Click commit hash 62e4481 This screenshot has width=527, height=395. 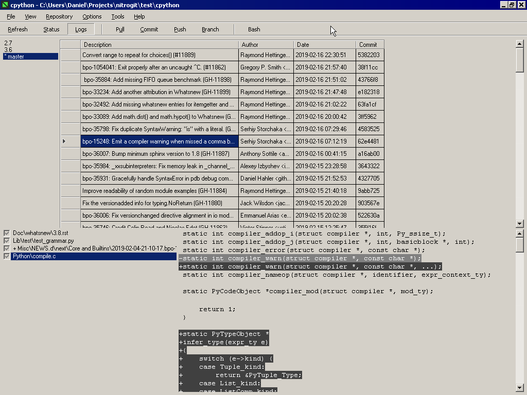click(370, 141)
